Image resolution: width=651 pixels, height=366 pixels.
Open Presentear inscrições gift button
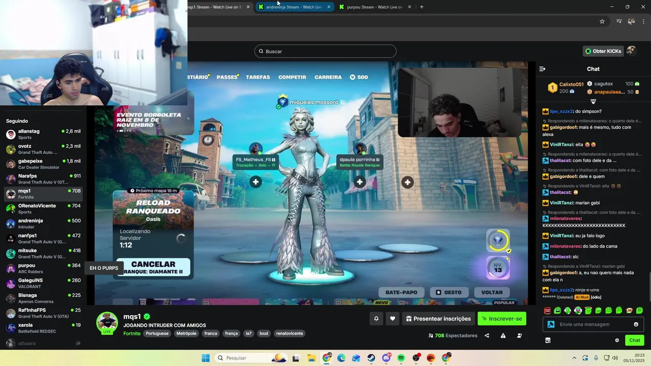point(438,319)
